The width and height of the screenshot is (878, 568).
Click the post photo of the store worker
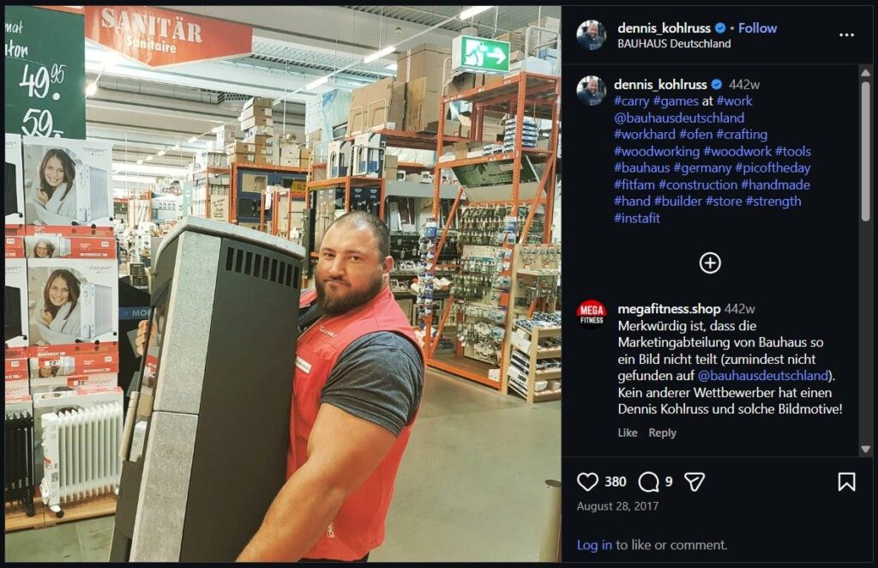283,284
